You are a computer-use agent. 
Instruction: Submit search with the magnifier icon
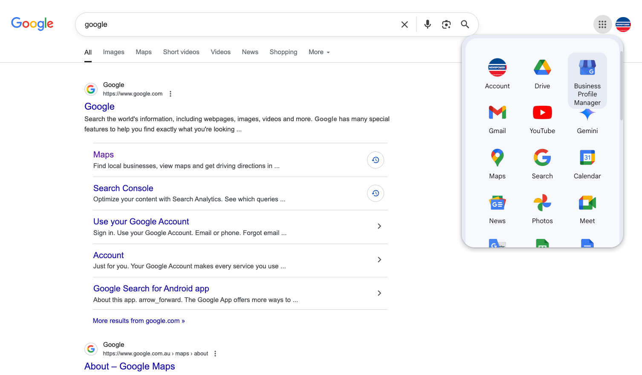(465, 24)
